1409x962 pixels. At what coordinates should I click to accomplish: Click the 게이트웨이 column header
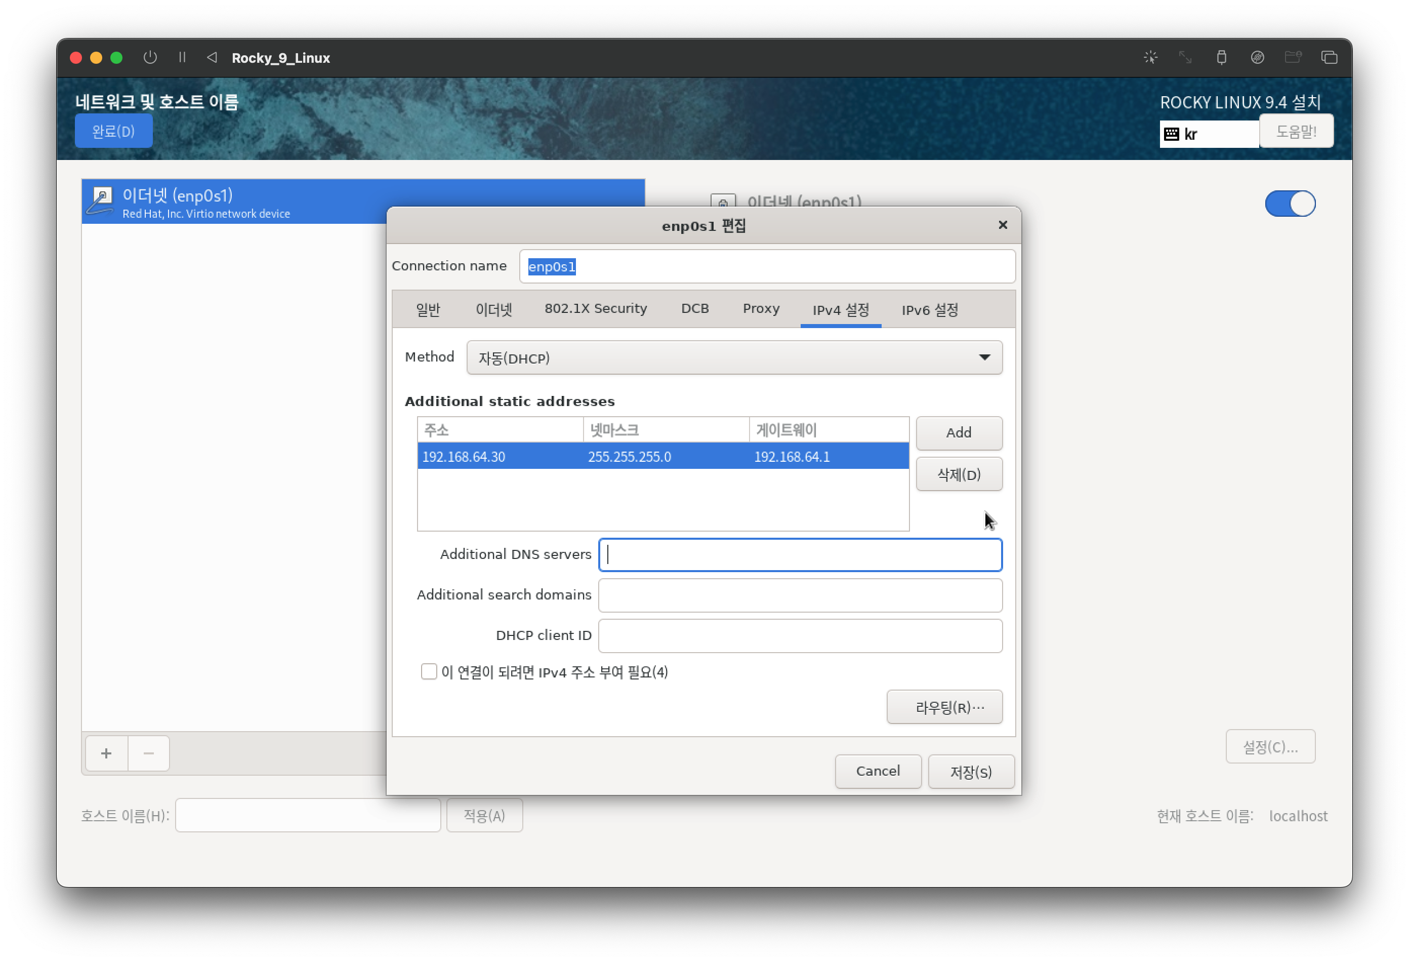(x=829, y=430)
